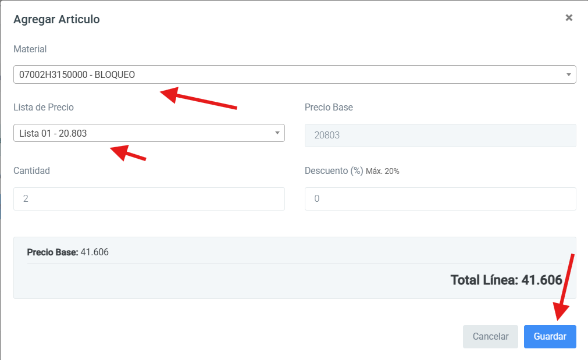Click the Precio Base label above the field
This screenshot has width=588, height=360.
[329, 107]
